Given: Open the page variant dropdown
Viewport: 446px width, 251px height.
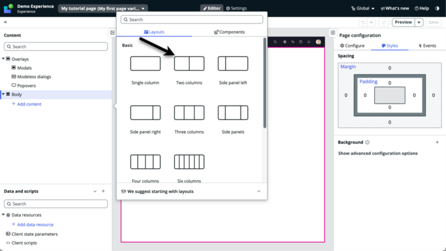Looking at the screenshot, I should pos(103,8).
